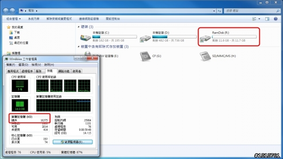The image size is (283, 159).
Task: Open the 檔案(F) menu in Task Manager
Action: [x=11, y=65]
